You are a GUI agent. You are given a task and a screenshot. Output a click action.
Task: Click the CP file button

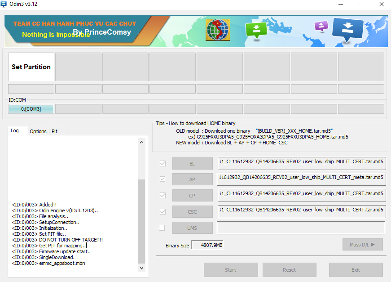click(x=192, y=196)
